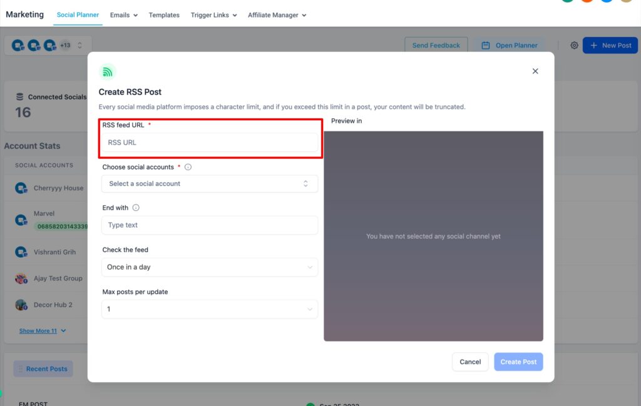
Task: Click Open Planner button
Action: 510,45
